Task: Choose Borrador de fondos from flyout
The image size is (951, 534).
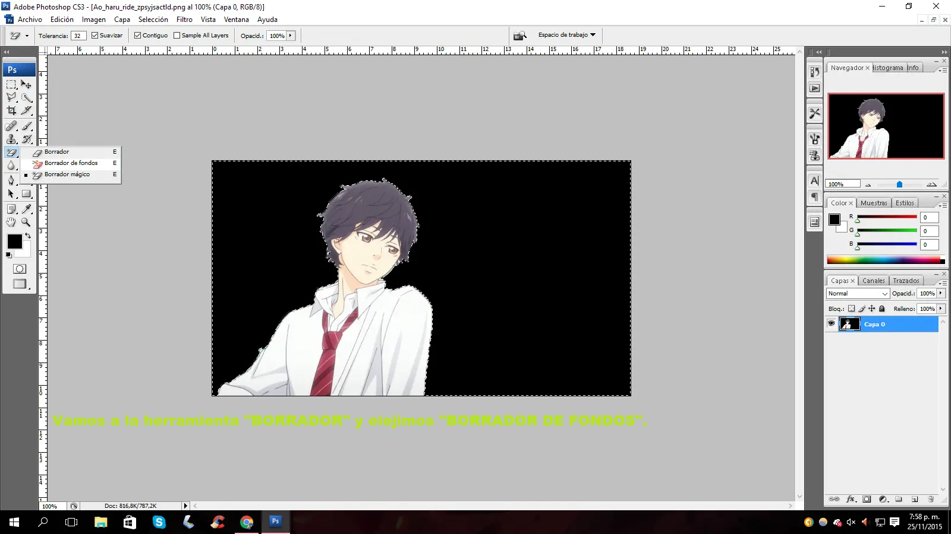Action: coord(71,163)
